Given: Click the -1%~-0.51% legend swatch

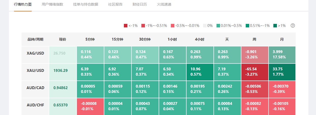Looking at the screenshot, I should pyautogui.click(x=143, y=26).
